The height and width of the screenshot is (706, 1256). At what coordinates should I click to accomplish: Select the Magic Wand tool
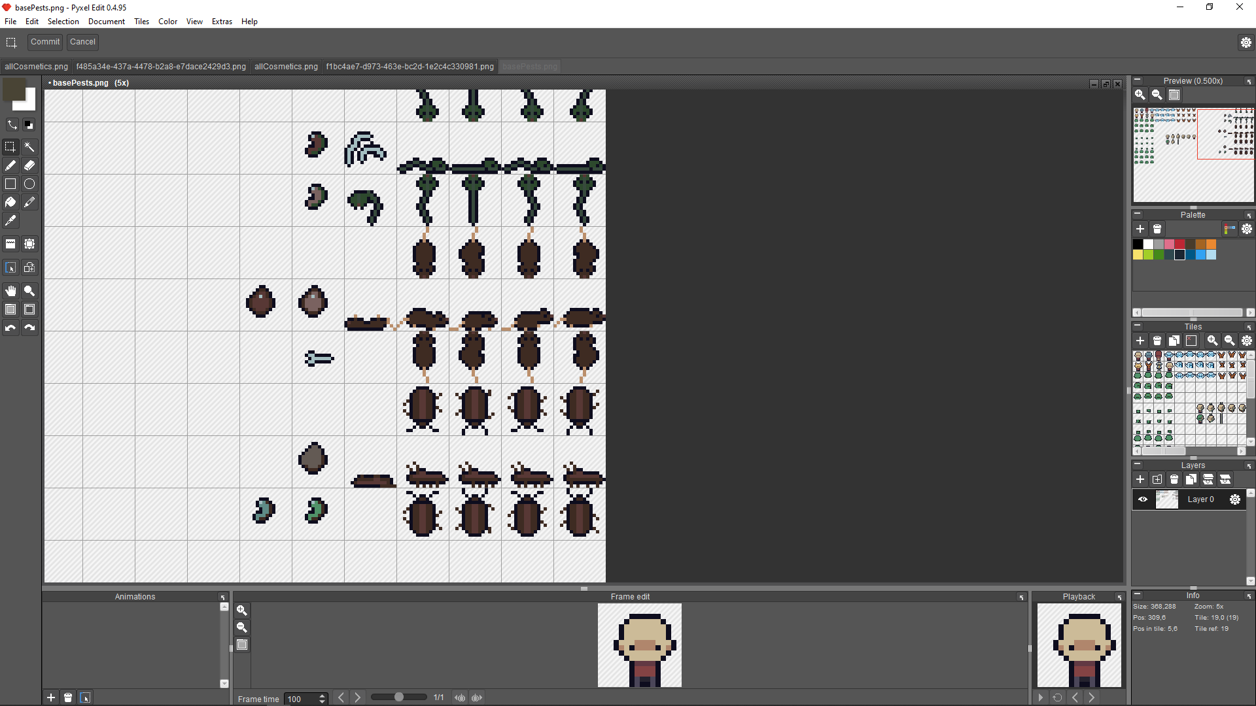[x=29, y=147]
